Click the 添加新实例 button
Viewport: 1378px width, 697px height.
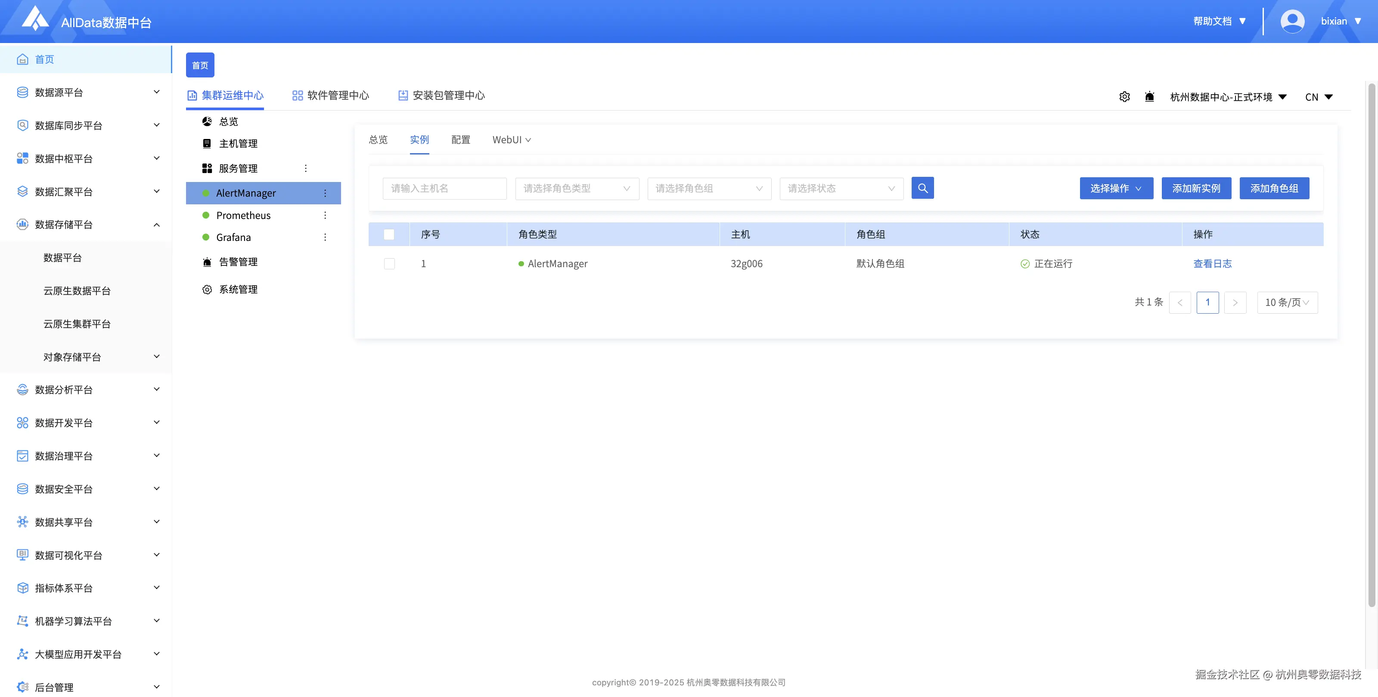1196,188
